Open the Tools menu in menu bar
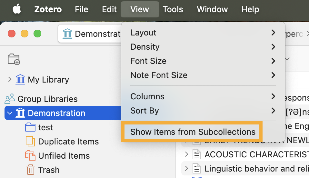The width and height of the screenshot is (309, 178). click(173, 9)
